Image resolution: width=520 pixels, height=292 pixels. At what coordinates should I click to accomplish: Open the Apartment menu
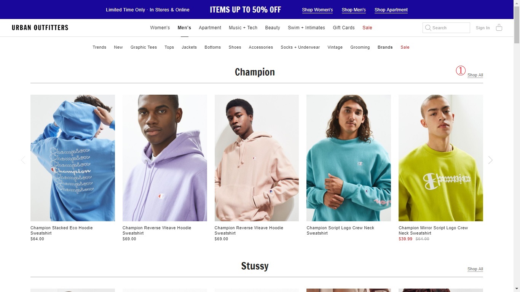tap(210, 28)
